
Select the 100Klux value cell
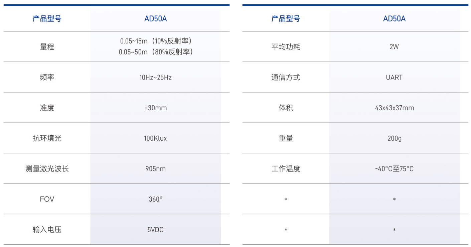[155, 138]
